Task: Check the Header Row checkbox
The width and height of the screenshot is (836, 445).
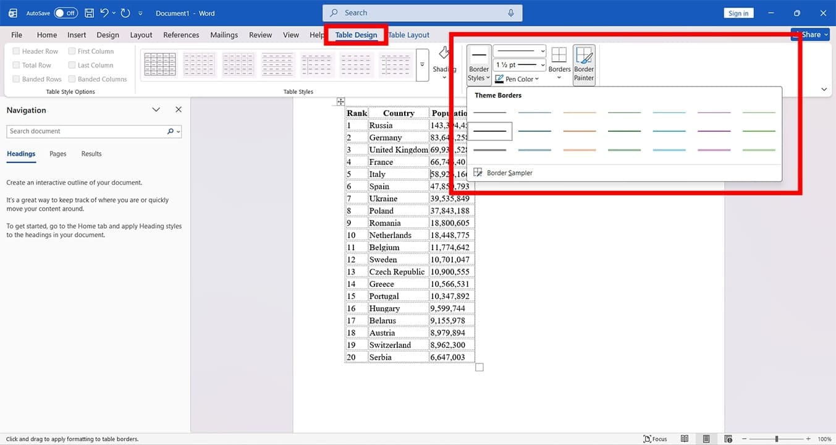Action: (16, 51)
